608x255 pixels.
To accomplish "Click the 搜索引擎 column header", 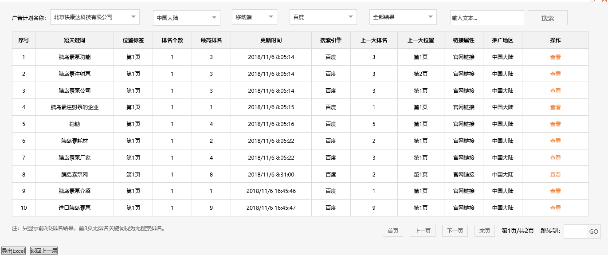I will click(x=331, y=40).
